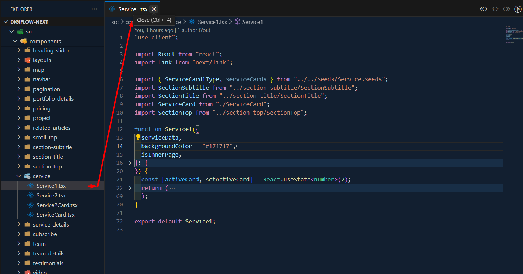Screen dimensions: 523x274
Task: Click 'export default Service1;' line
Action: [x=175, y=221]
